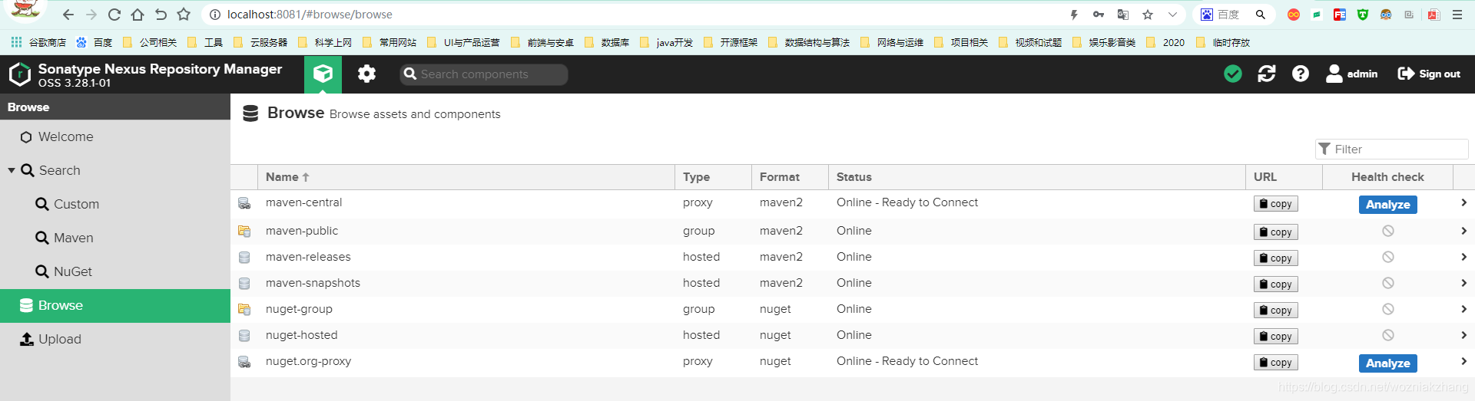Click nuget-hosted repository icon
The image size is (1475, 401).
(244, 336)
